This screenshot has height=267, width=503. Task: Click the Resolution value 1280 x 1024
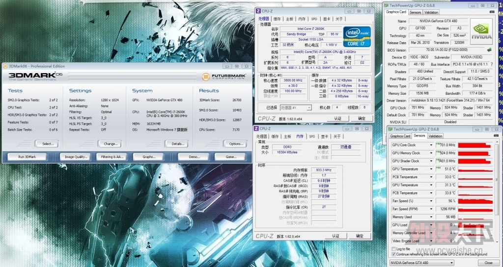pos(110,100)
